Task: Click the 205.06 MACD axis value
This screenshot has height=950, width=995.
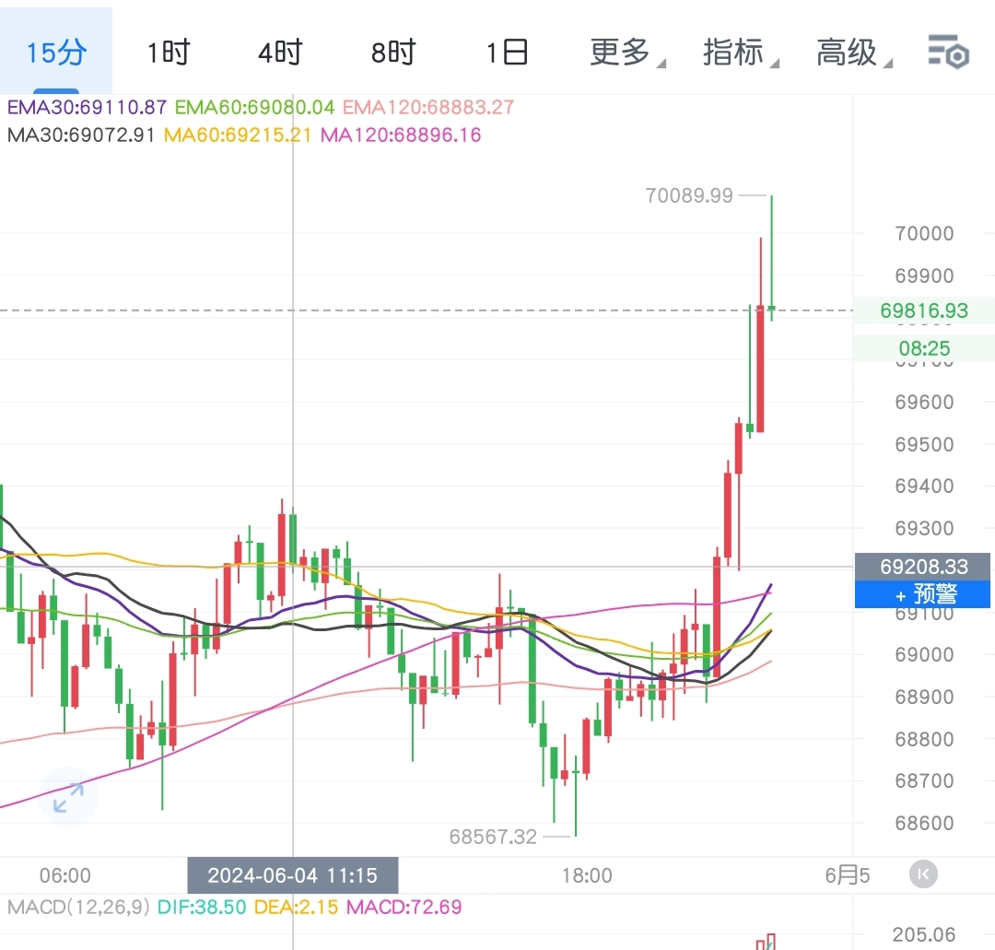Action: click(923, 934)
